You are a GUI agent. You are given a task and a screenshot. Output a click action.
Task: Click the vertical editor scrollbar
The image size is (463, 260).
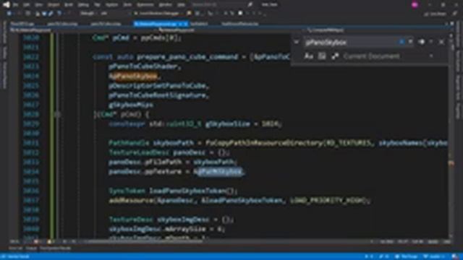coord(451,136)
